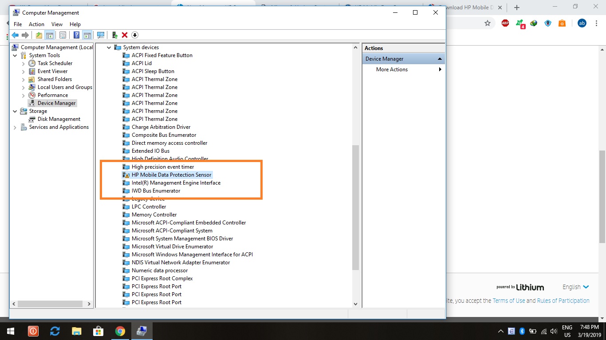This screenshot has width=606, height=340.
Task: Click the Terms of Use link
Action: [508, 301]
